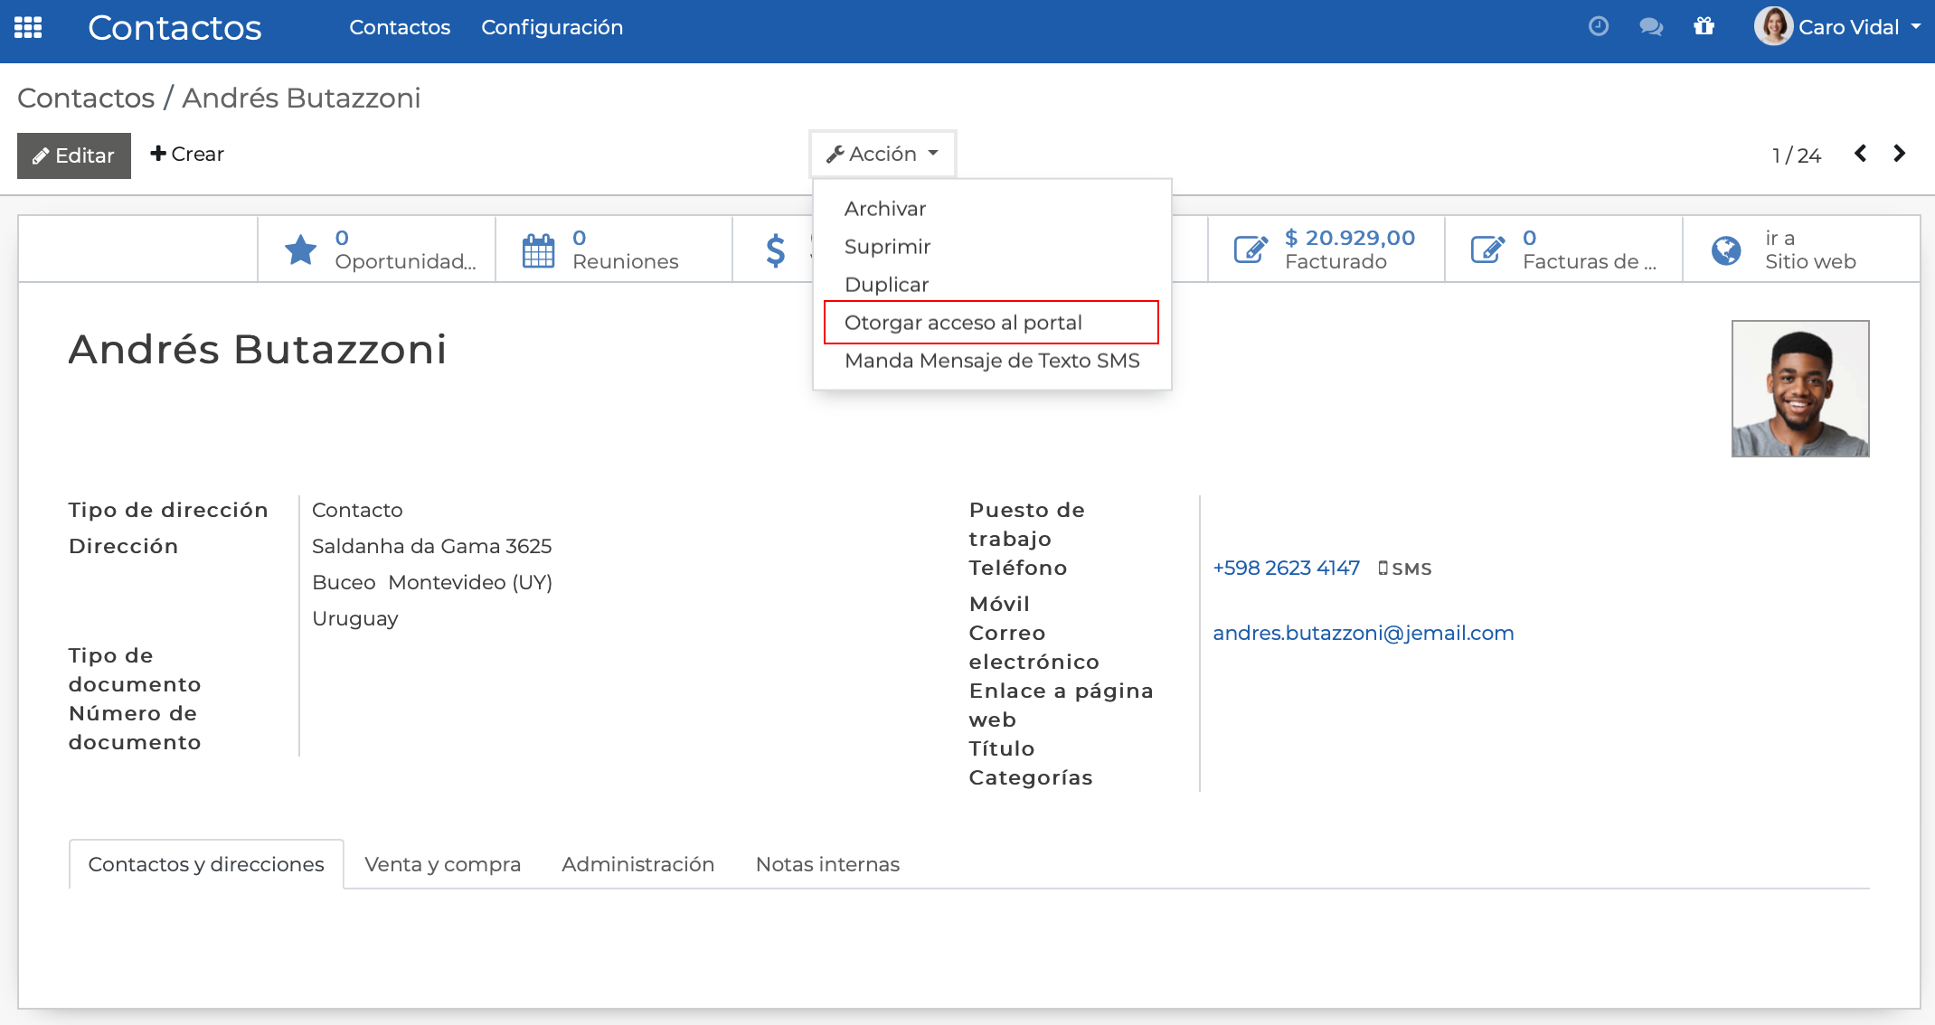Open Reuniones via the calendar icon
Screen dimensions: 1935x1025
click(539, 249)
